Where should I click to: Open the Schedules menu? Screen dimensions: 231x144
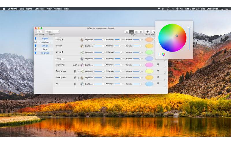click(x=40, y=9)
